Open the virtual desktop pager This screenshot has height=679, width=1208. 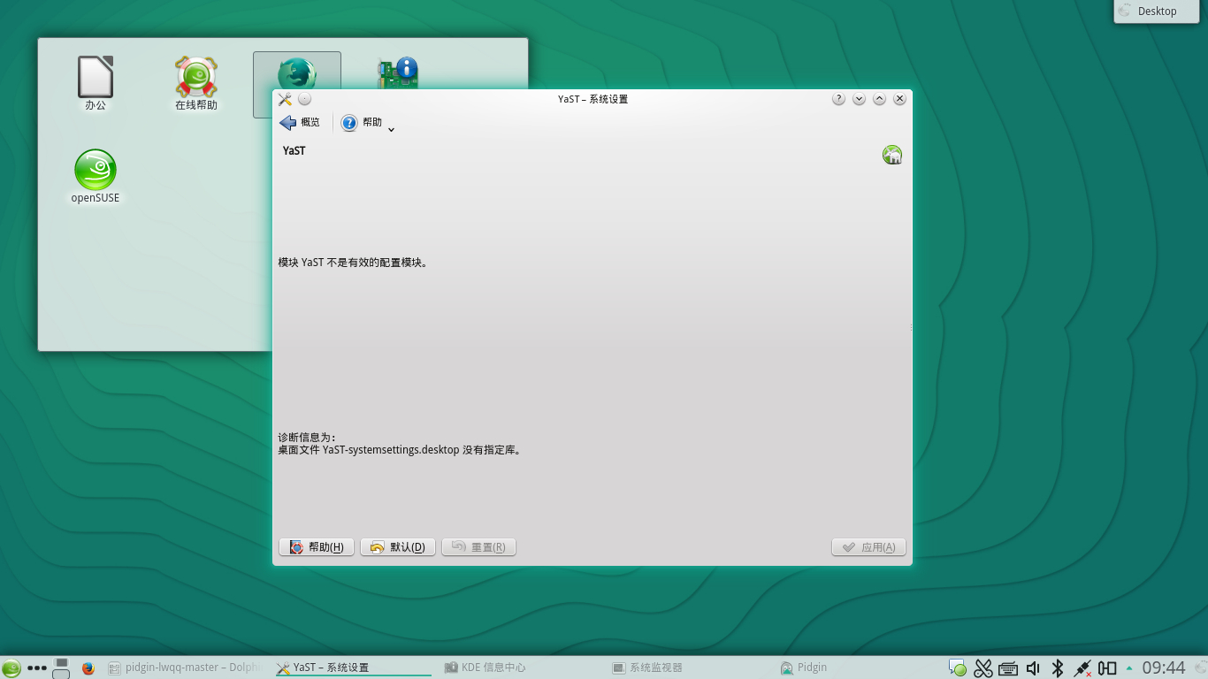pos(61,668)
